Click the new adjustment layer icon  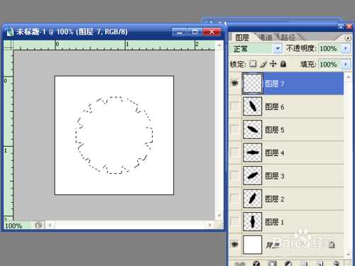click(x=288, y=263)
